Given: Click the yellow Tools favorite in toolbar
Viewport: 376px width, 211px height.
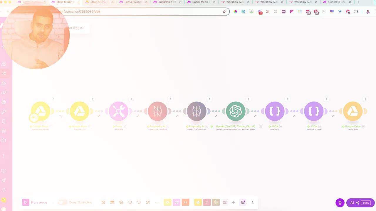Looking at the screenshot, I should click(167, 202).
